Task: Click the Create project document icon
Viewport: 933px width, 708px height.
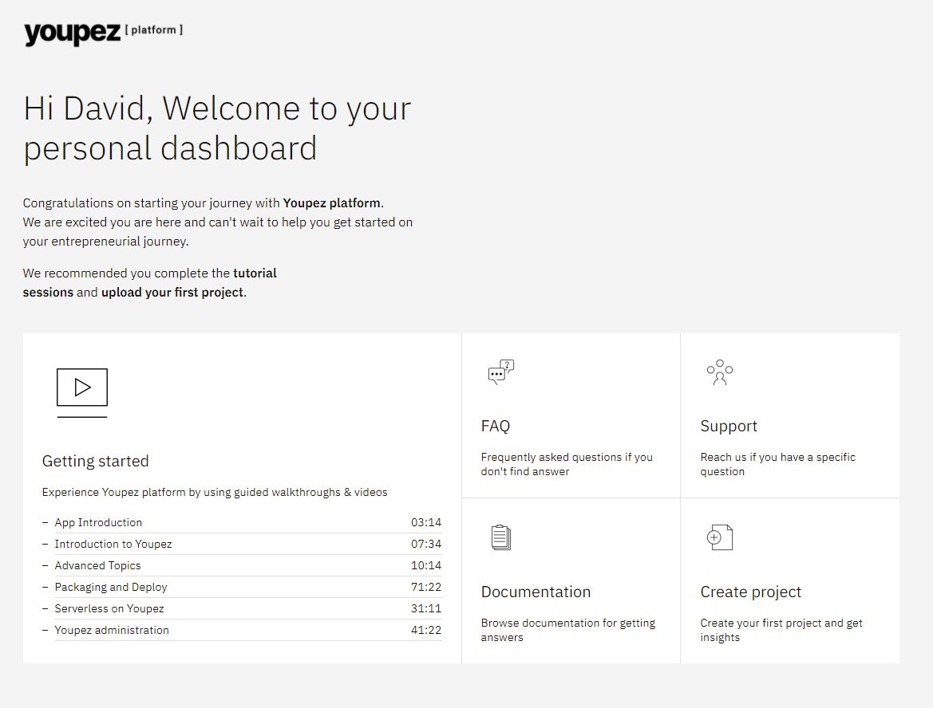Action: click(719, 537)
